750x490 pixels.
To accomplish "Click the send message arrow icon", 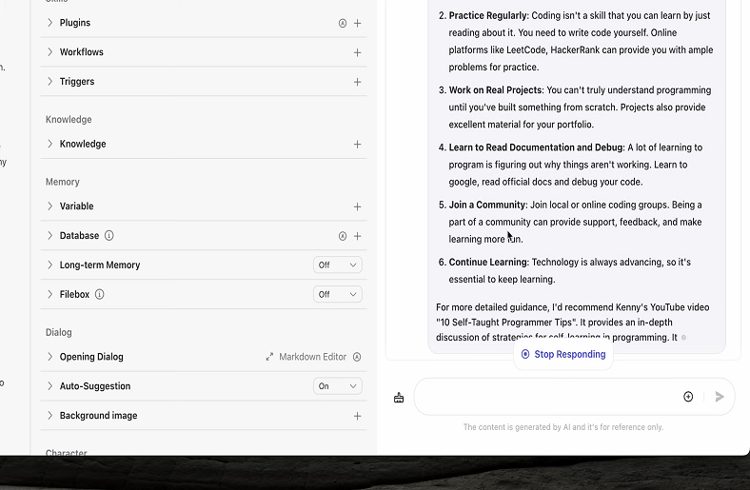I will [720, 397].
